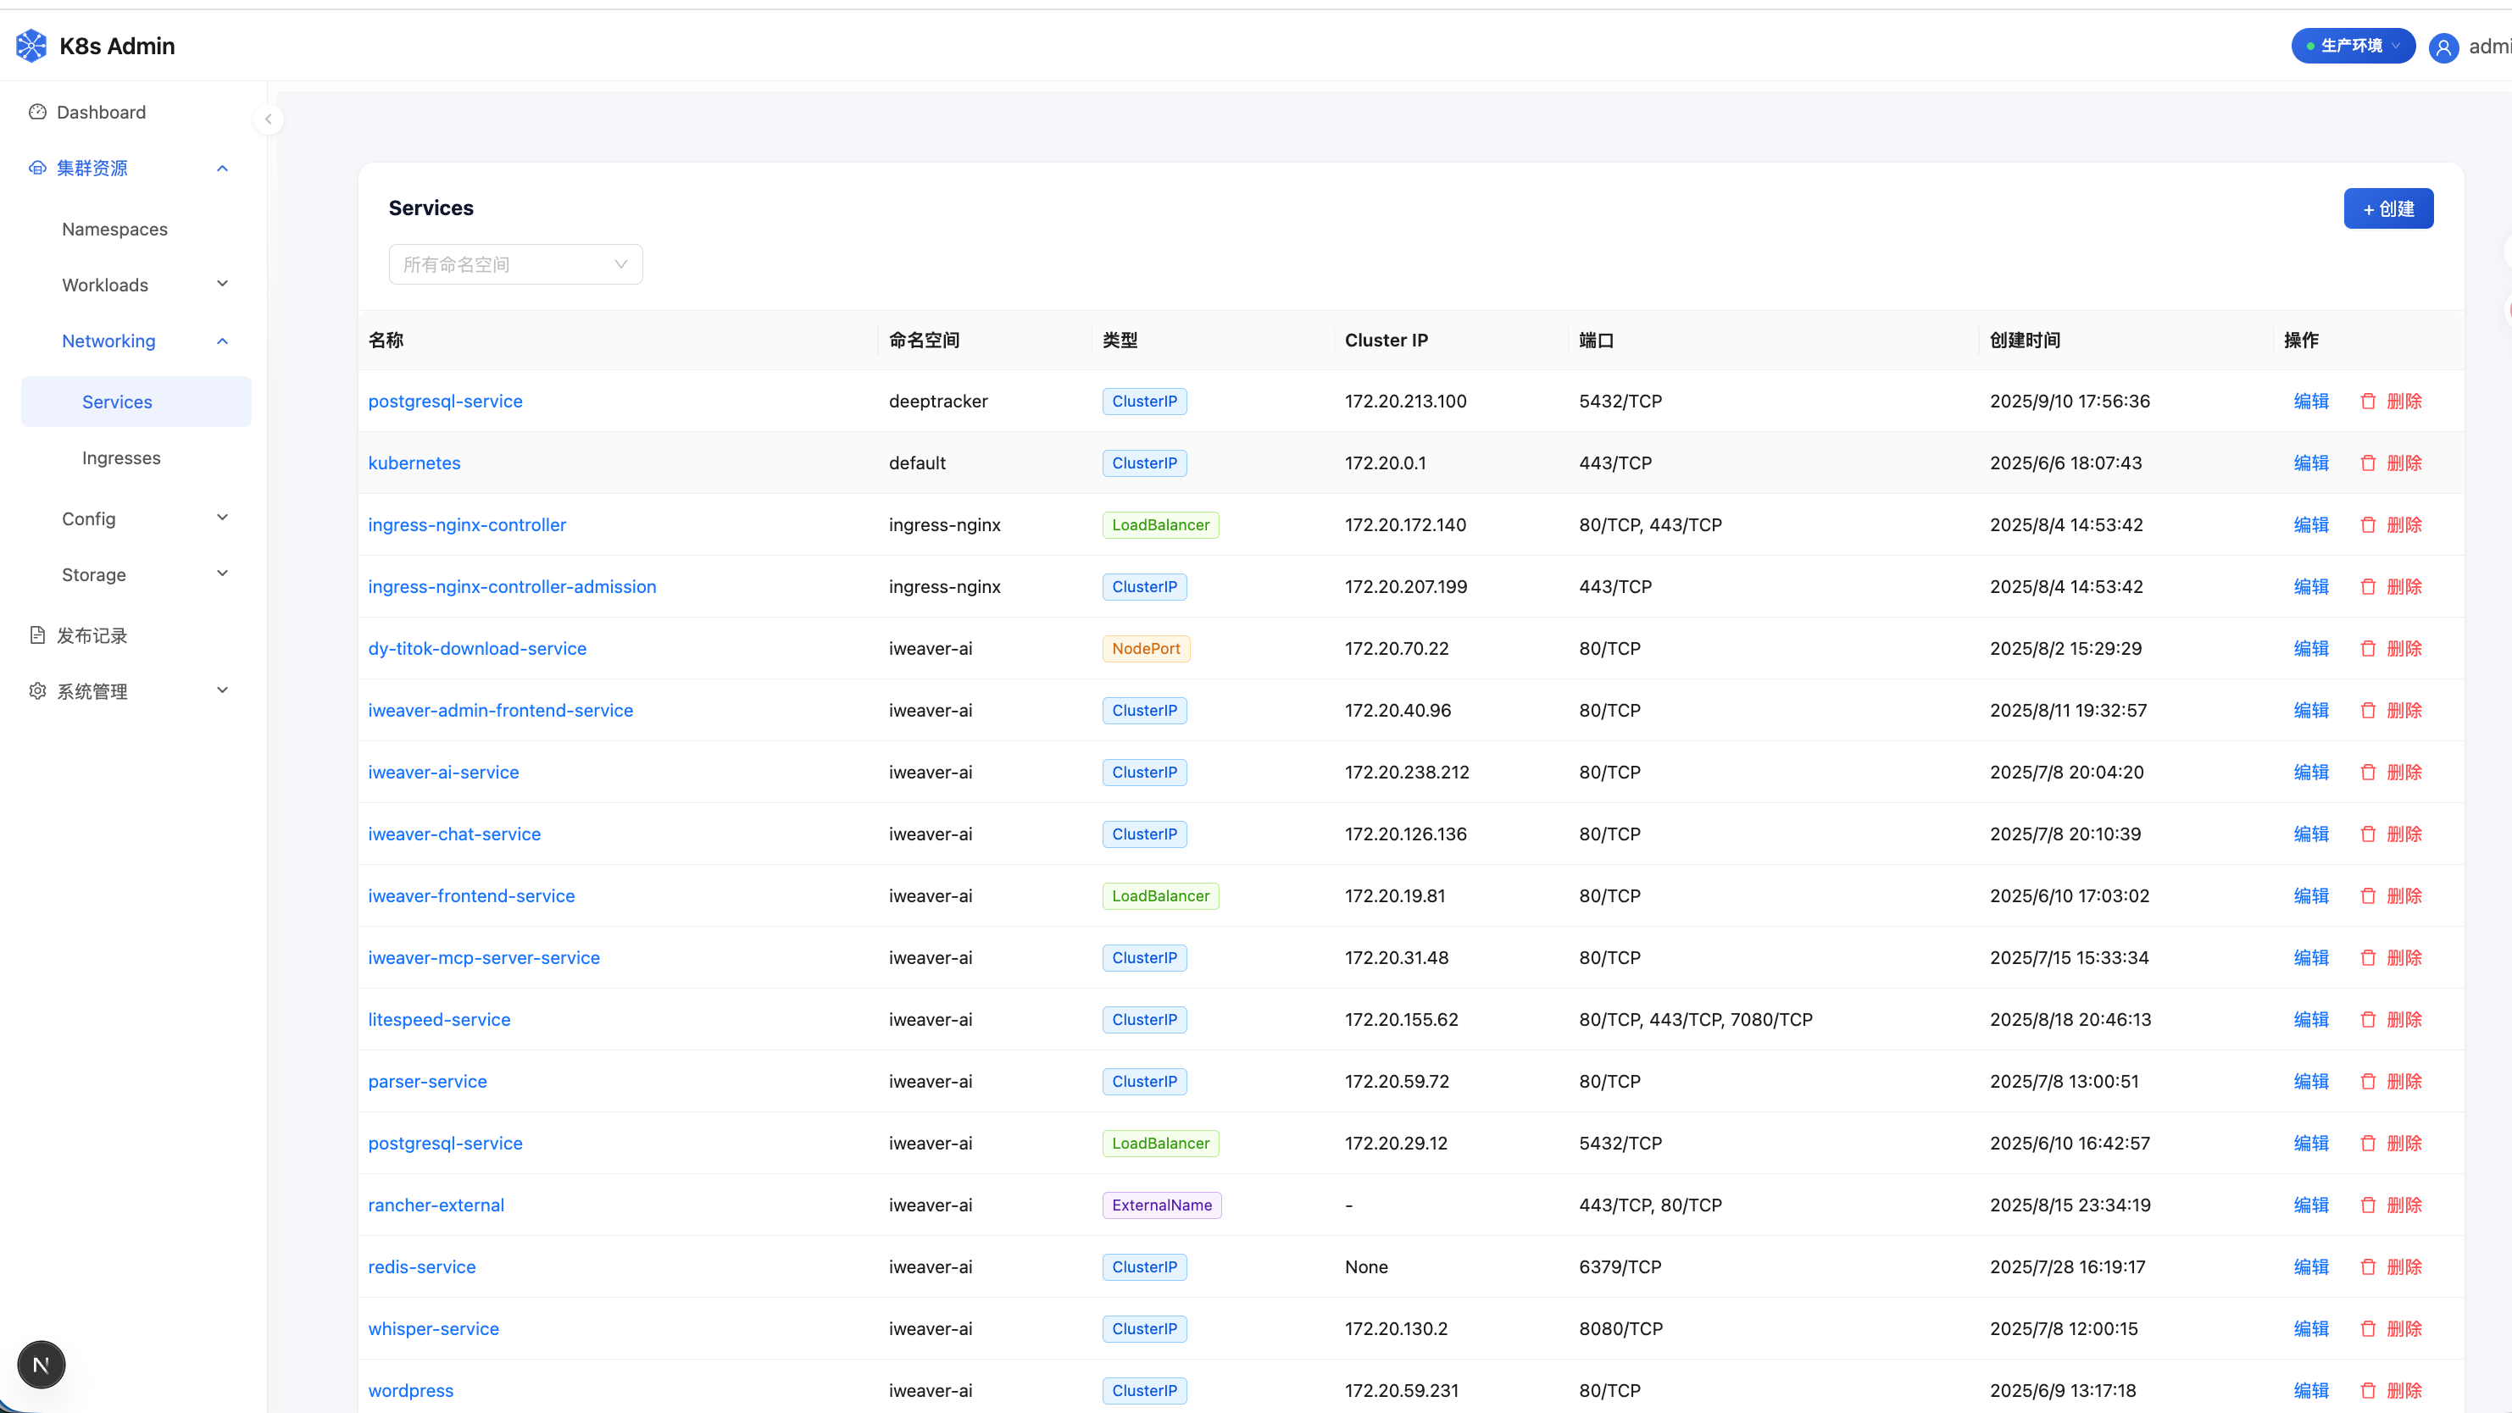Go to the Ingresses menu item

(121, 458)
